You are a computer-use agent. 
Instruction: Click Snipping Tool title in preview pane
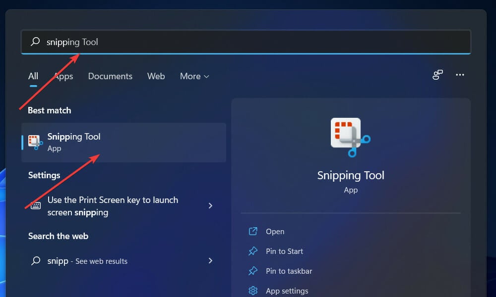(x=351, y=175)
